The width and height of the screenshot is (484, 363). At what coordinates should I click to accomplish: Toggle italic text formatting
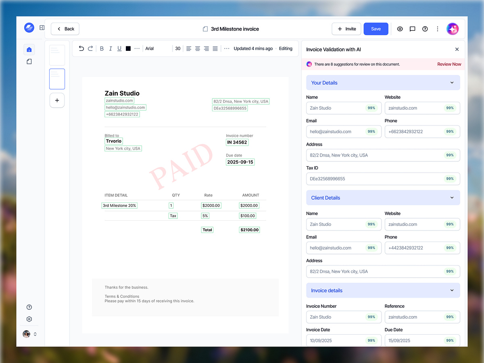pyautogui.click(x=111, y=48)
